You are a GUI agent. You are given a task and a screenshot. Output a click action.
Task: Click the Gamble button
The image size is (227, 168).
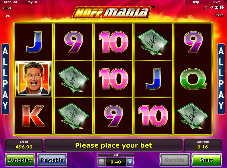click(175, 160)
